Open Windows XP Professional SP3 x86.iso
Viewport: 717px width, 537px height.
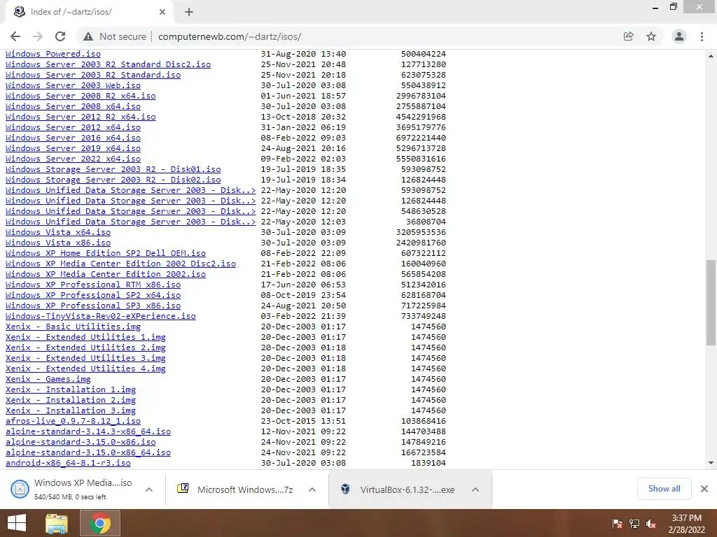tap(93, 306)
